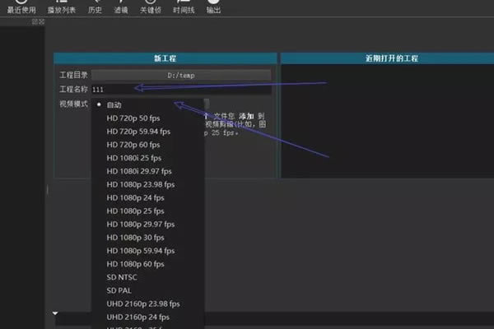Select the 自动 (Automatic) video mode

point(114,104)
